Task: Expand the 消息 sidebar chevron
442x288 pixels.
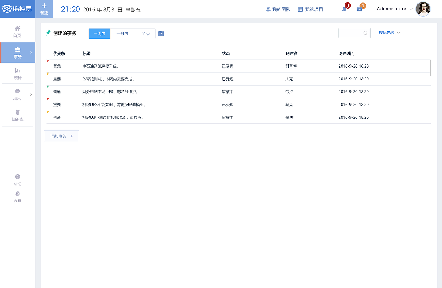Action: (31, 94)
